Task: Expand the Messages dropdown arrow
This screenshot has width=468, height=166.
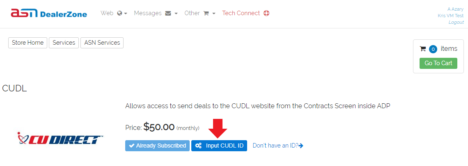Action: pos(176,14)
